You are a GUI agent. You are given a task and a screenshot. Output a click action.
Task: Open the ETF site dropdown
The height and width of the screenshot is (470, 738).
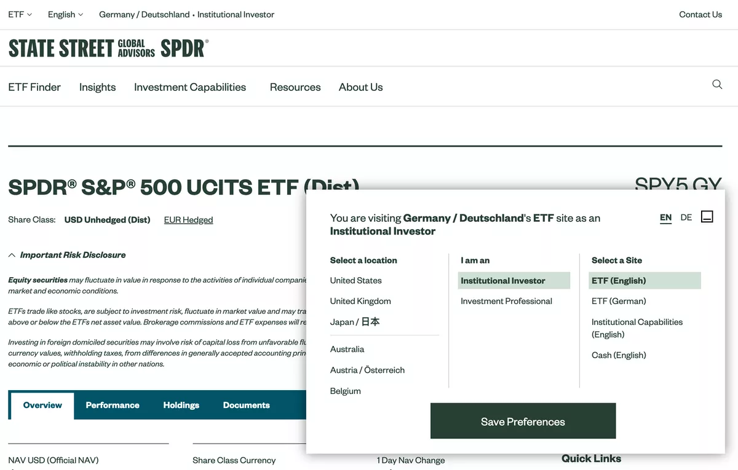pos(20,14)
